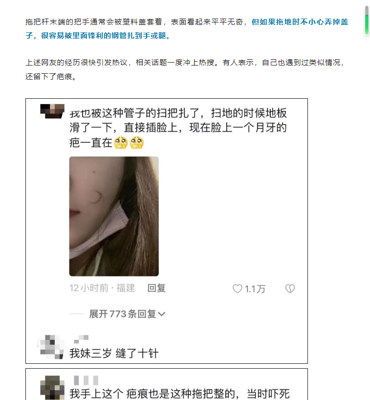Screen dimensions: 370x400
Task: Open the photo of crescent scar on cheek
Action: (x=114, y=216)
